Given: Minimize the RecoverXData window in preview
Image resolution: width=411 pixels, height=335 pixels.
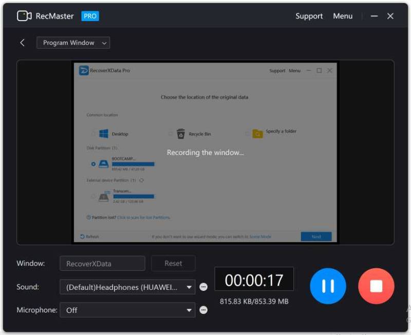Looking at the screenshot, I should tap(309, 70).
